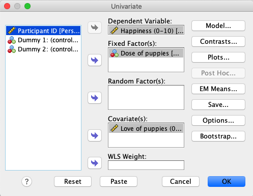Select Participant ID in the variable list
The image size is (253, 196).
point(43,31)
